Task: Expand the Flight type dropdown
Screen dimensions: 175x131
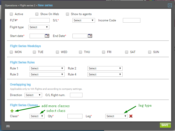Action: 39,27
